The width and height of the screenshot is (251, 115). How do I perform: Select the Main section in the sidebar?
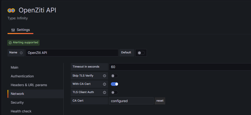coord(15,67)
